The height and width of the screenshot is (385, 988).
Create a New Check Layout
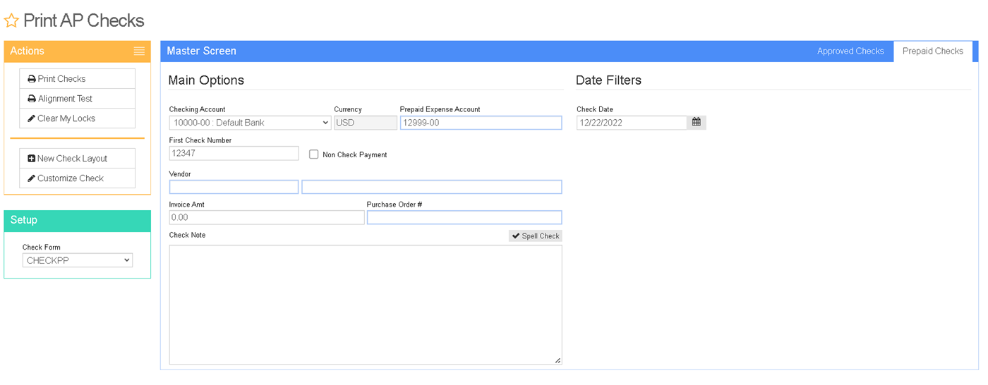(78, 159)
